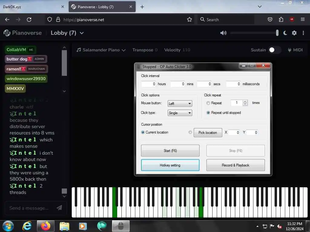
Task: Launch Internet Explorer from taskbar
Action: click(27, 226)
